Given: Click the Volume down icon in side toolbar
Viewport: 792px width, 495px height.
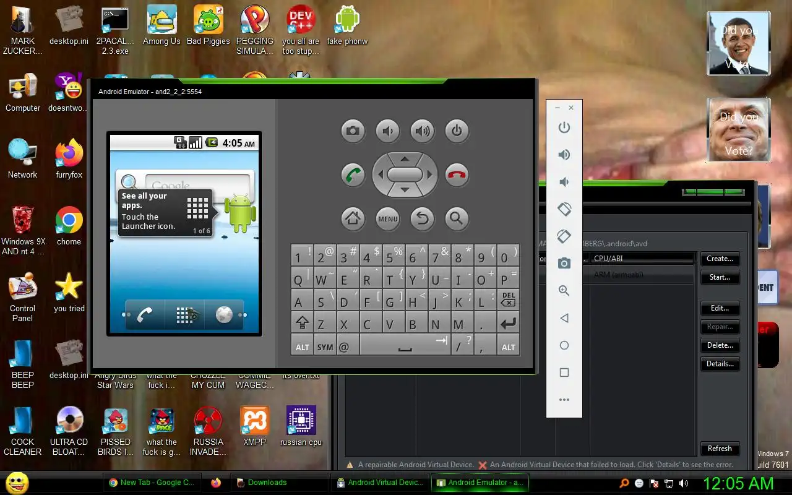Looking at the screenshot, I should click(564, 182).
